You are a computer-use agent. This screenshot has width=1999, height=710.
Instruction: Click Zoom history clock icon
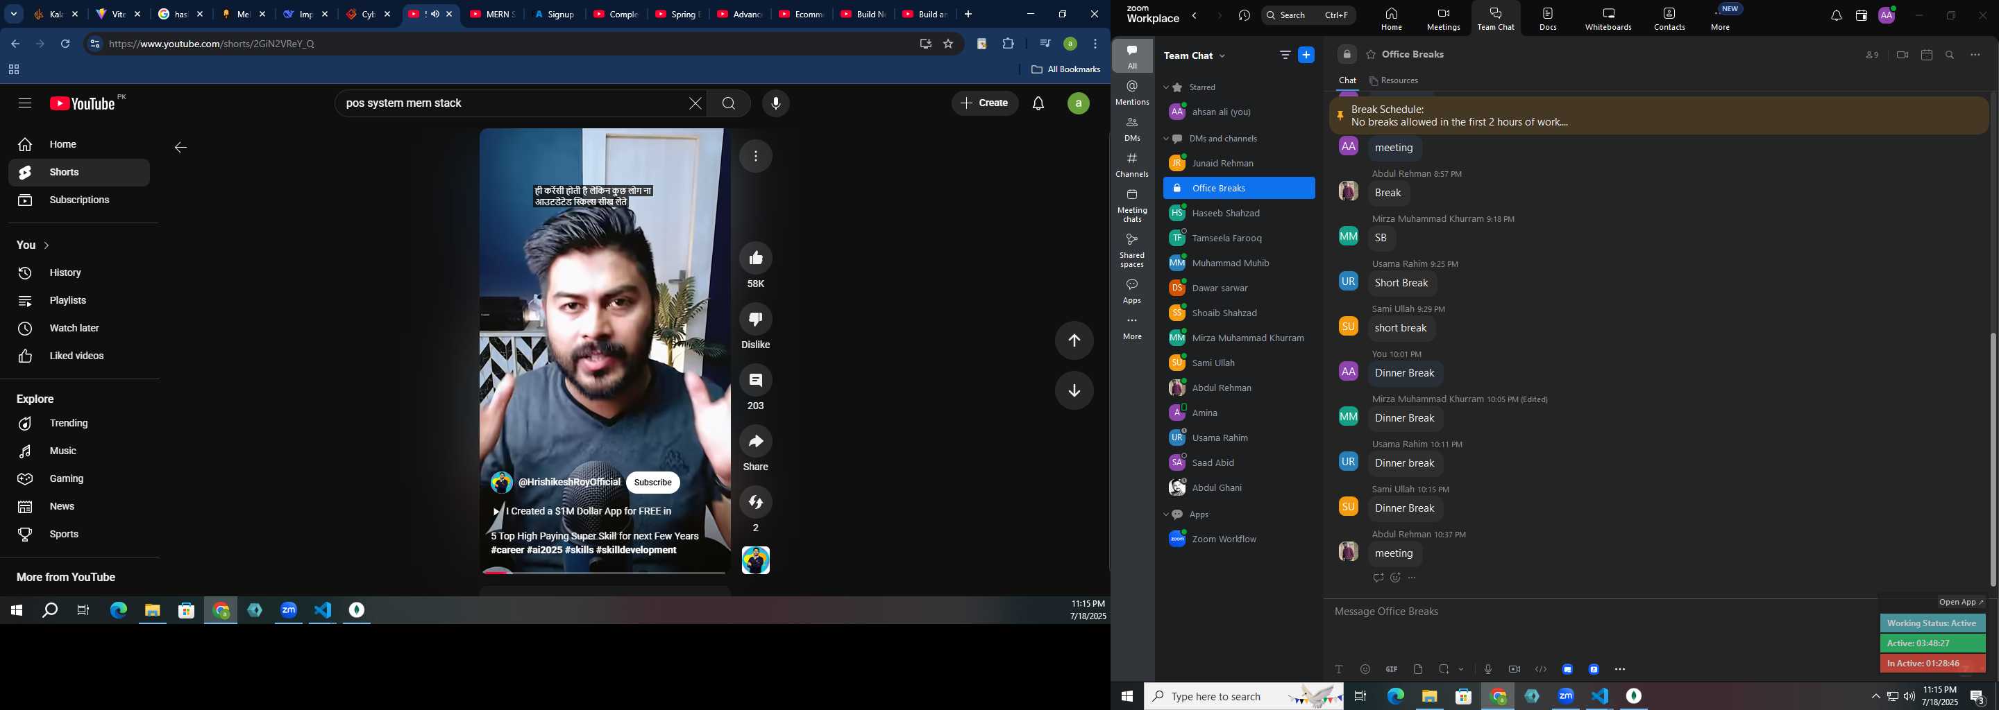point(1245,15)
